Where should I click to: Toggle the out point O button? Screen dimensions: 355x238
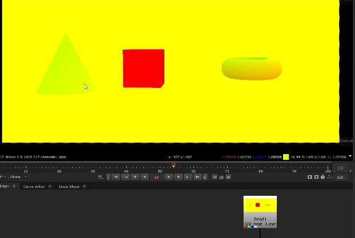tap(205, 177)
